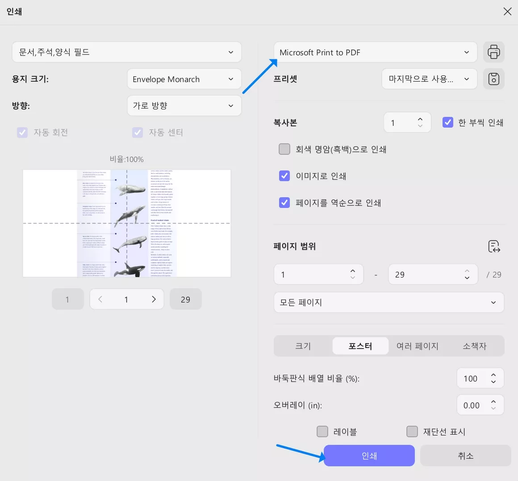Image resolution: width=518 pixels, height=481 pixels.
Task: Switch to the 소책자 tab
Action: point(474,346)
